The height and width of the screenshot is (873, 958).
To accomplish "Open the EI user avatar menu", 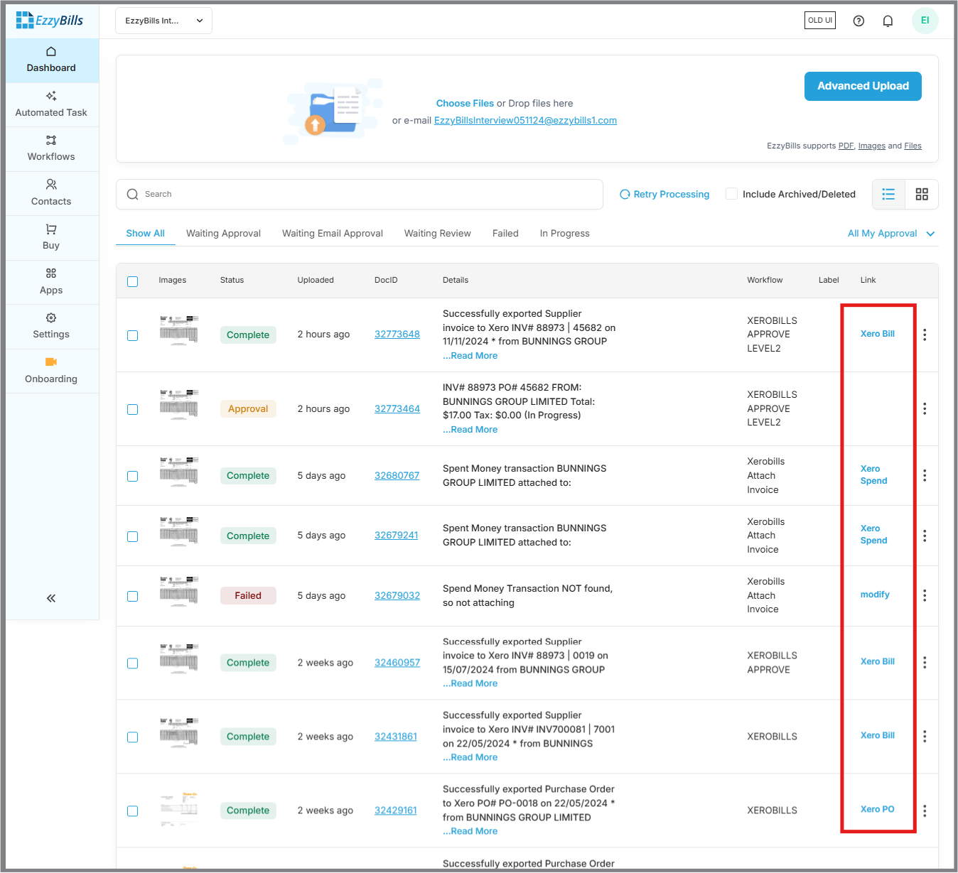I will coord(925,21).
